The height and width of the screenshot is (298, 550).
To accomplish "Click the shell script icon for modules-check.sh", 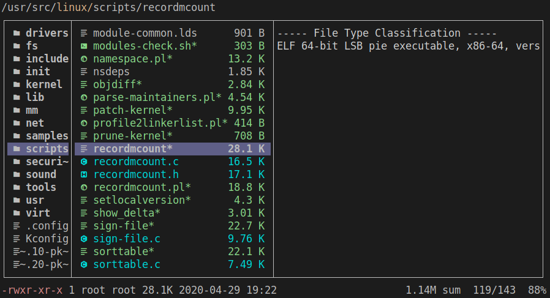I will (84, 46).
